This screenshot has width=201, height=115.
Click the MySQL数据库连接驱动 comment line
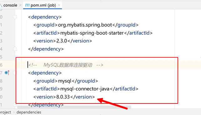pos(66,65)
